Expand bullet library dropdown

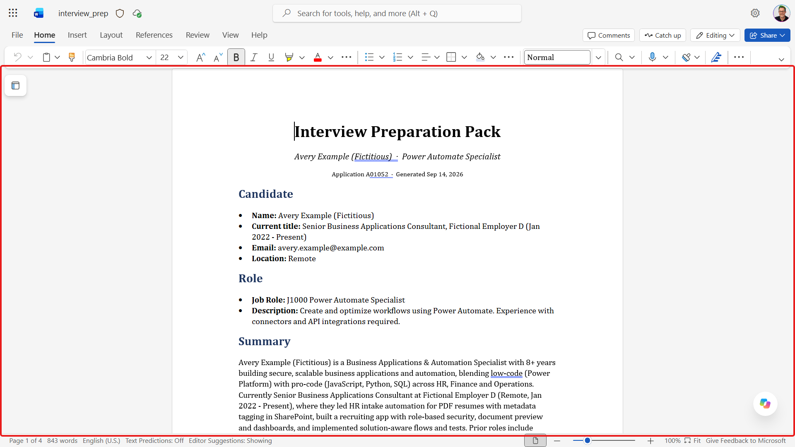[382, 58]
